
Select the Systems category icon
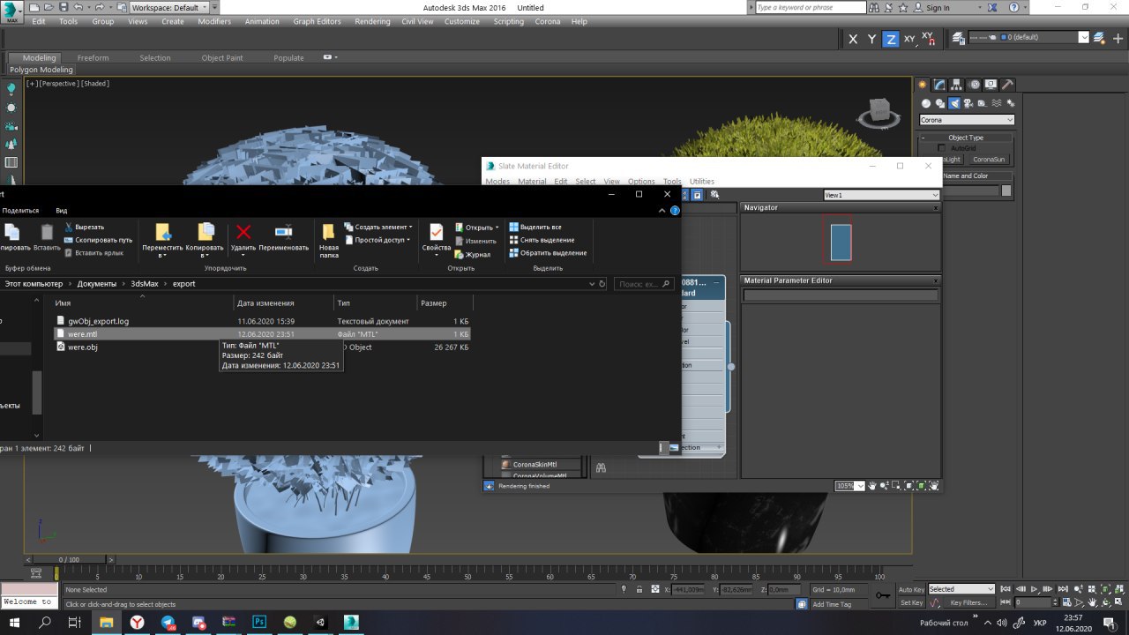(1011, 103)
